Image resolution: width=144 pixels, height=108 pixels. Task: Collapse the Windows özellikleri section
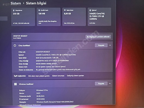110,83
